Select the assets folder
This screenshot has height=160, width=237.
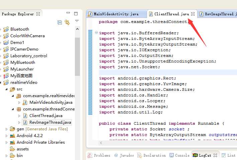pos(23,149)
